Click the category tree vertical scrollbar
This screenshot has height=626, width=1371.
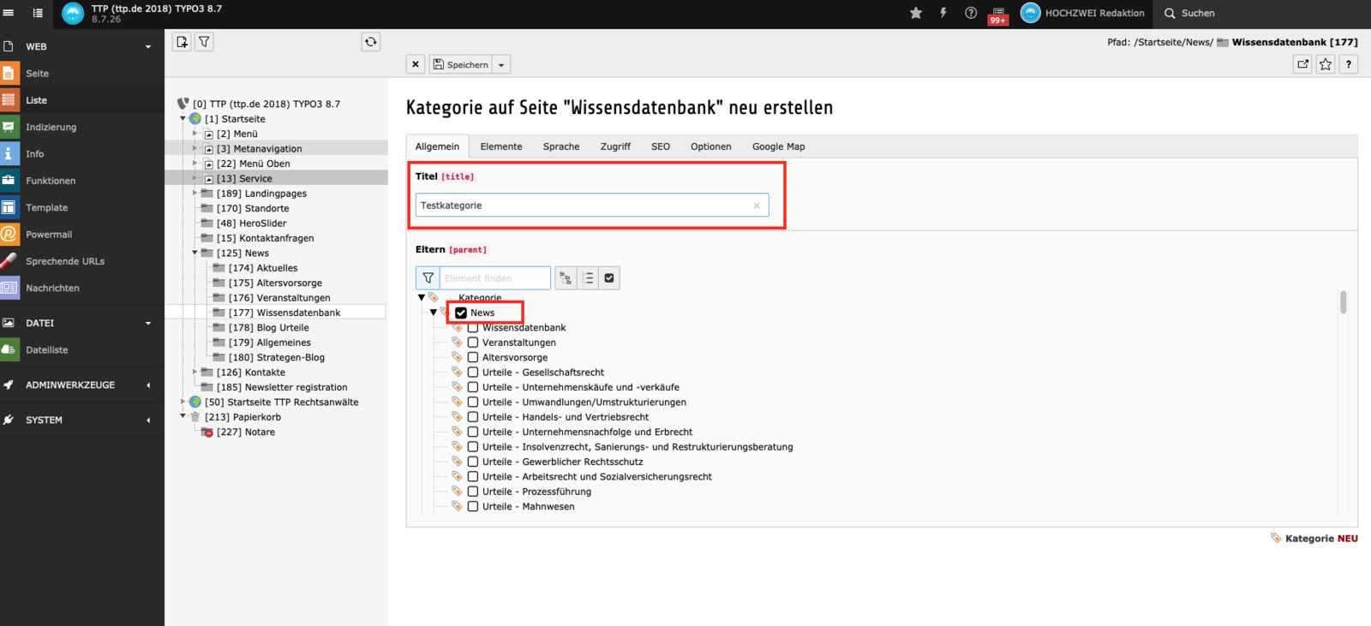point(1343,302)
